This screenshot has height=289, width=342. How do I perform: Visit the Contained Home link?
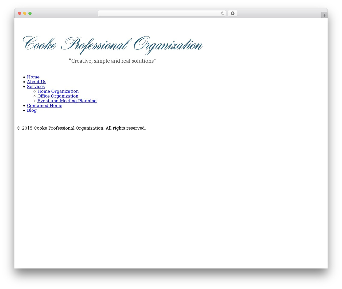tap(45, 106)
